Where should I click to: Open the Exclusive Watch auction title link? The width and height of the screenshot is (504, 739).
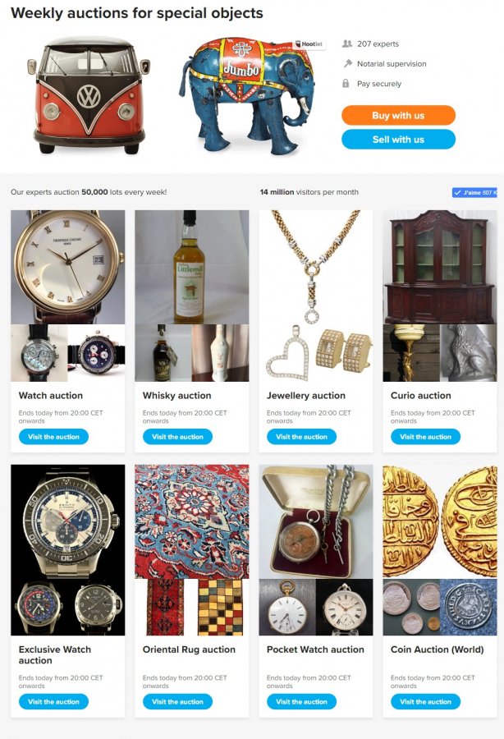55,655
